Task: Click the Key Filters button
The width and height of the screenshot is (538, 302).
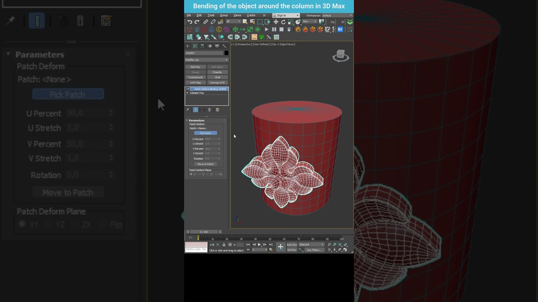Action: 314,250
